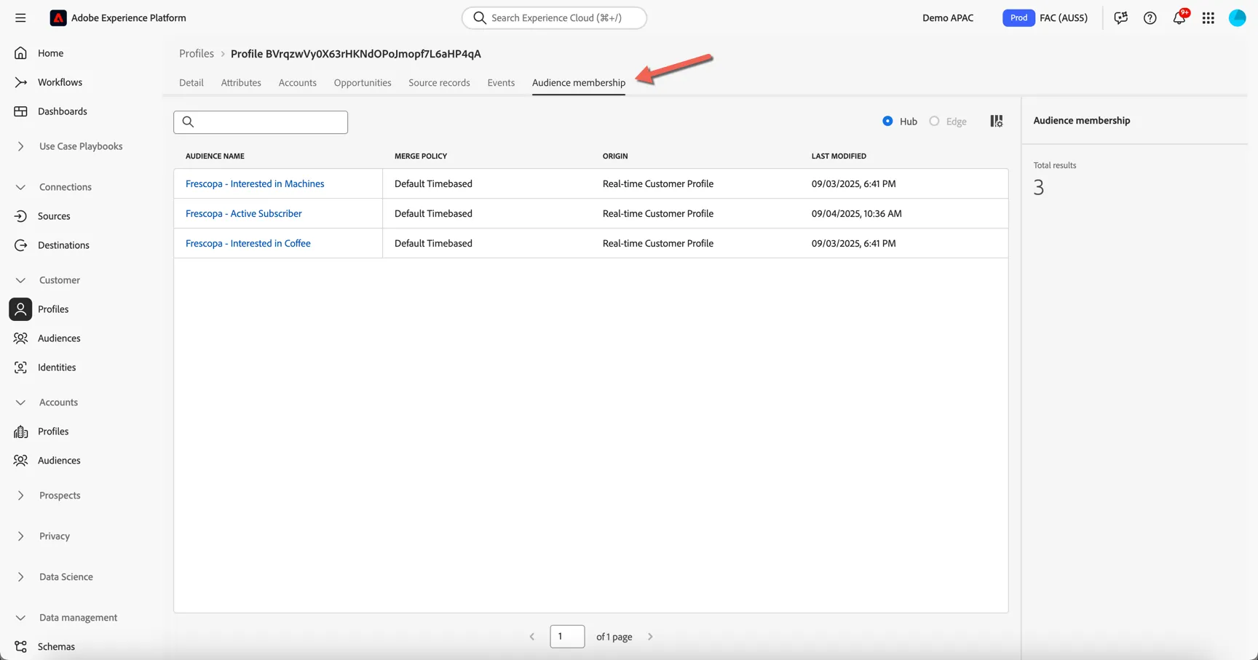Click the Adobe Experience Platform logo

pos(58,17)
